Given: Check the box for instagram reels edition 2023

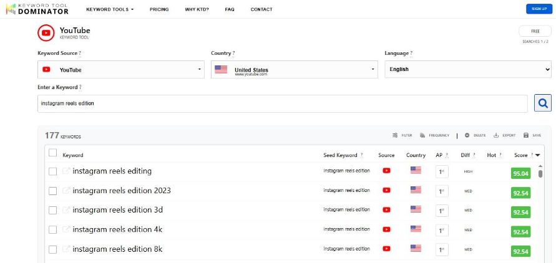Looking at the screenshot, I should pyautogui.click(x=53, y=191).
